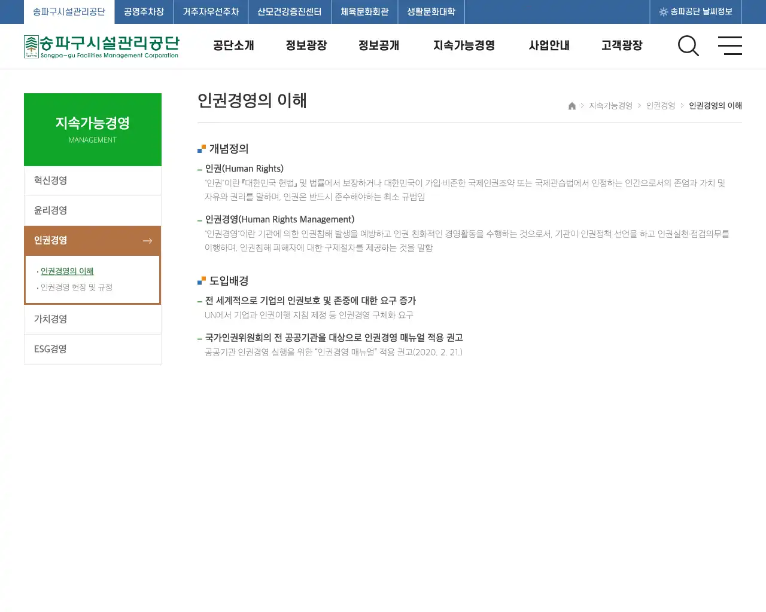Click the arrow icon on the 인권경영 menu
This screenshot has height=612, width=766.
click(x=147, y=240)
